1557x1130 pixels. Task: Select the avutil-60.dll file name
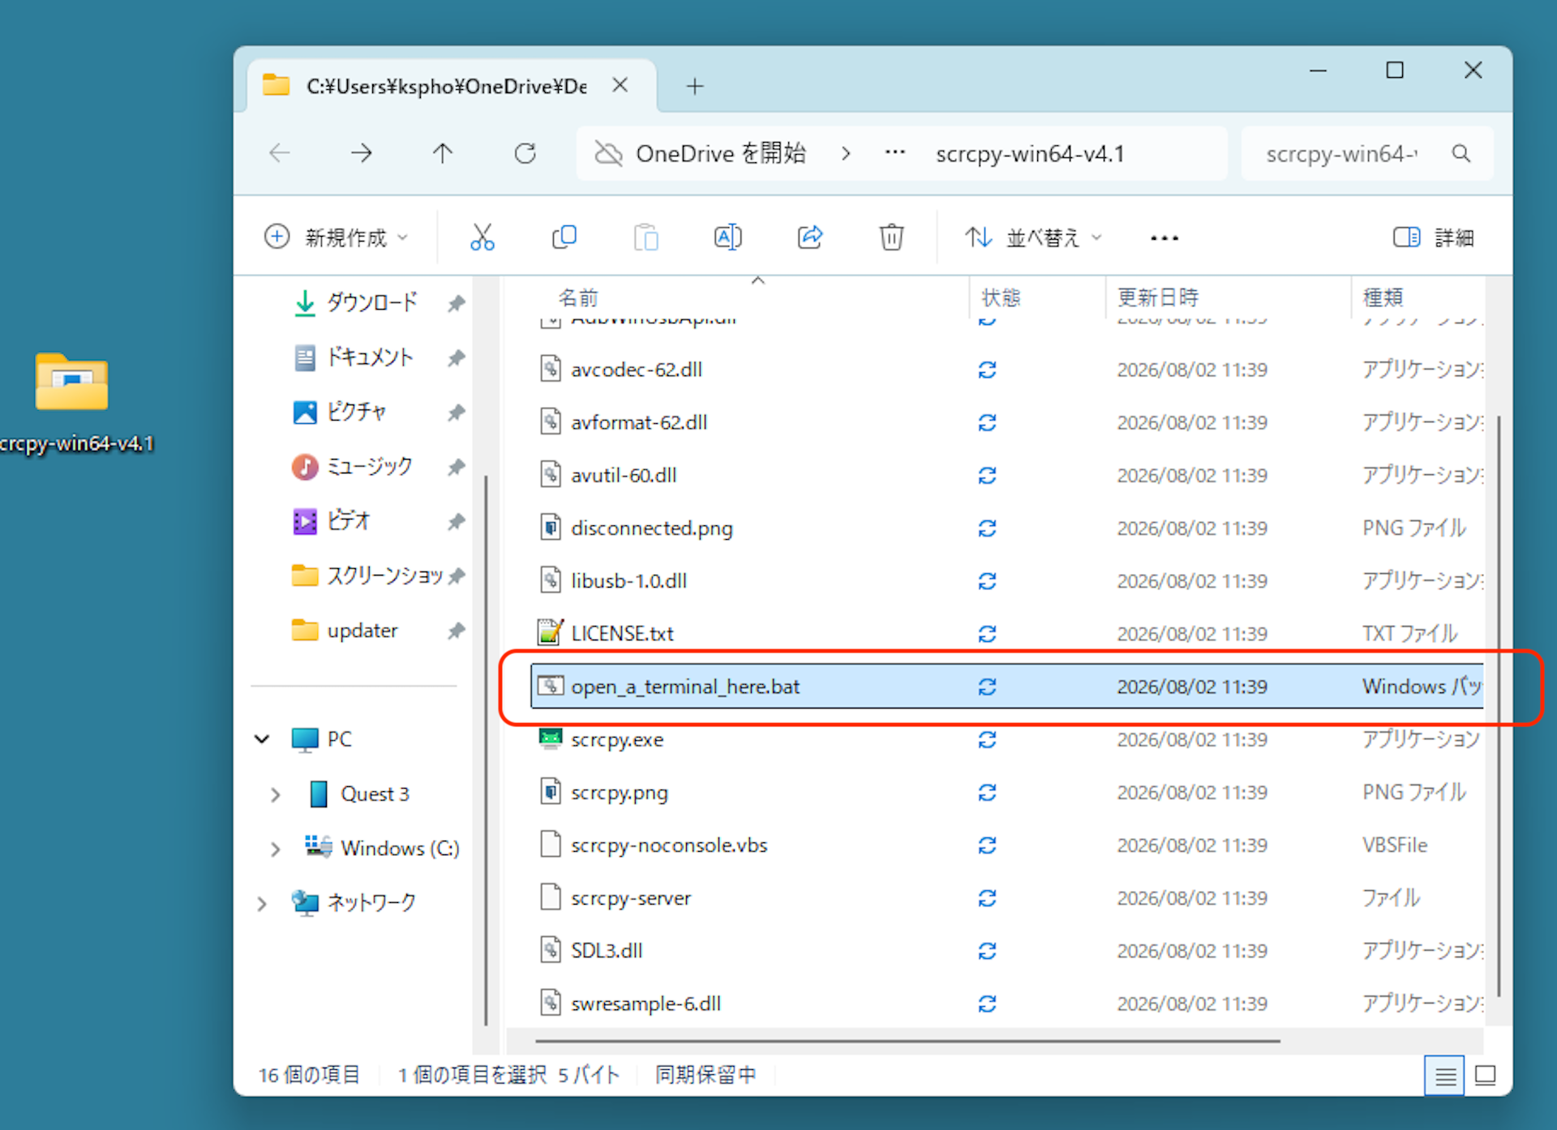(624, 475)
